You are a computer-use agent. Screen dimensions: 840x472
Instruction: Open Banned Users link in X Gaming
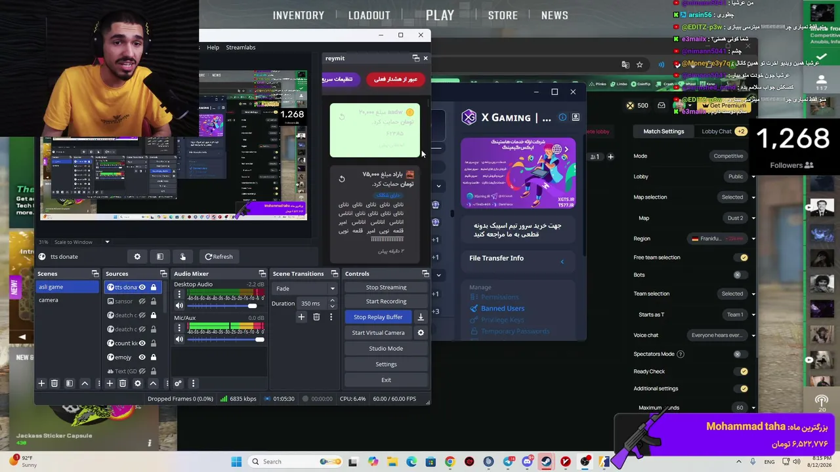(x=503, y=309)
